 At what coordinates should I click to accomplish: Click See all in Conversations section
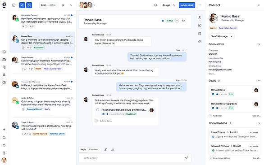tap(257, 158)
